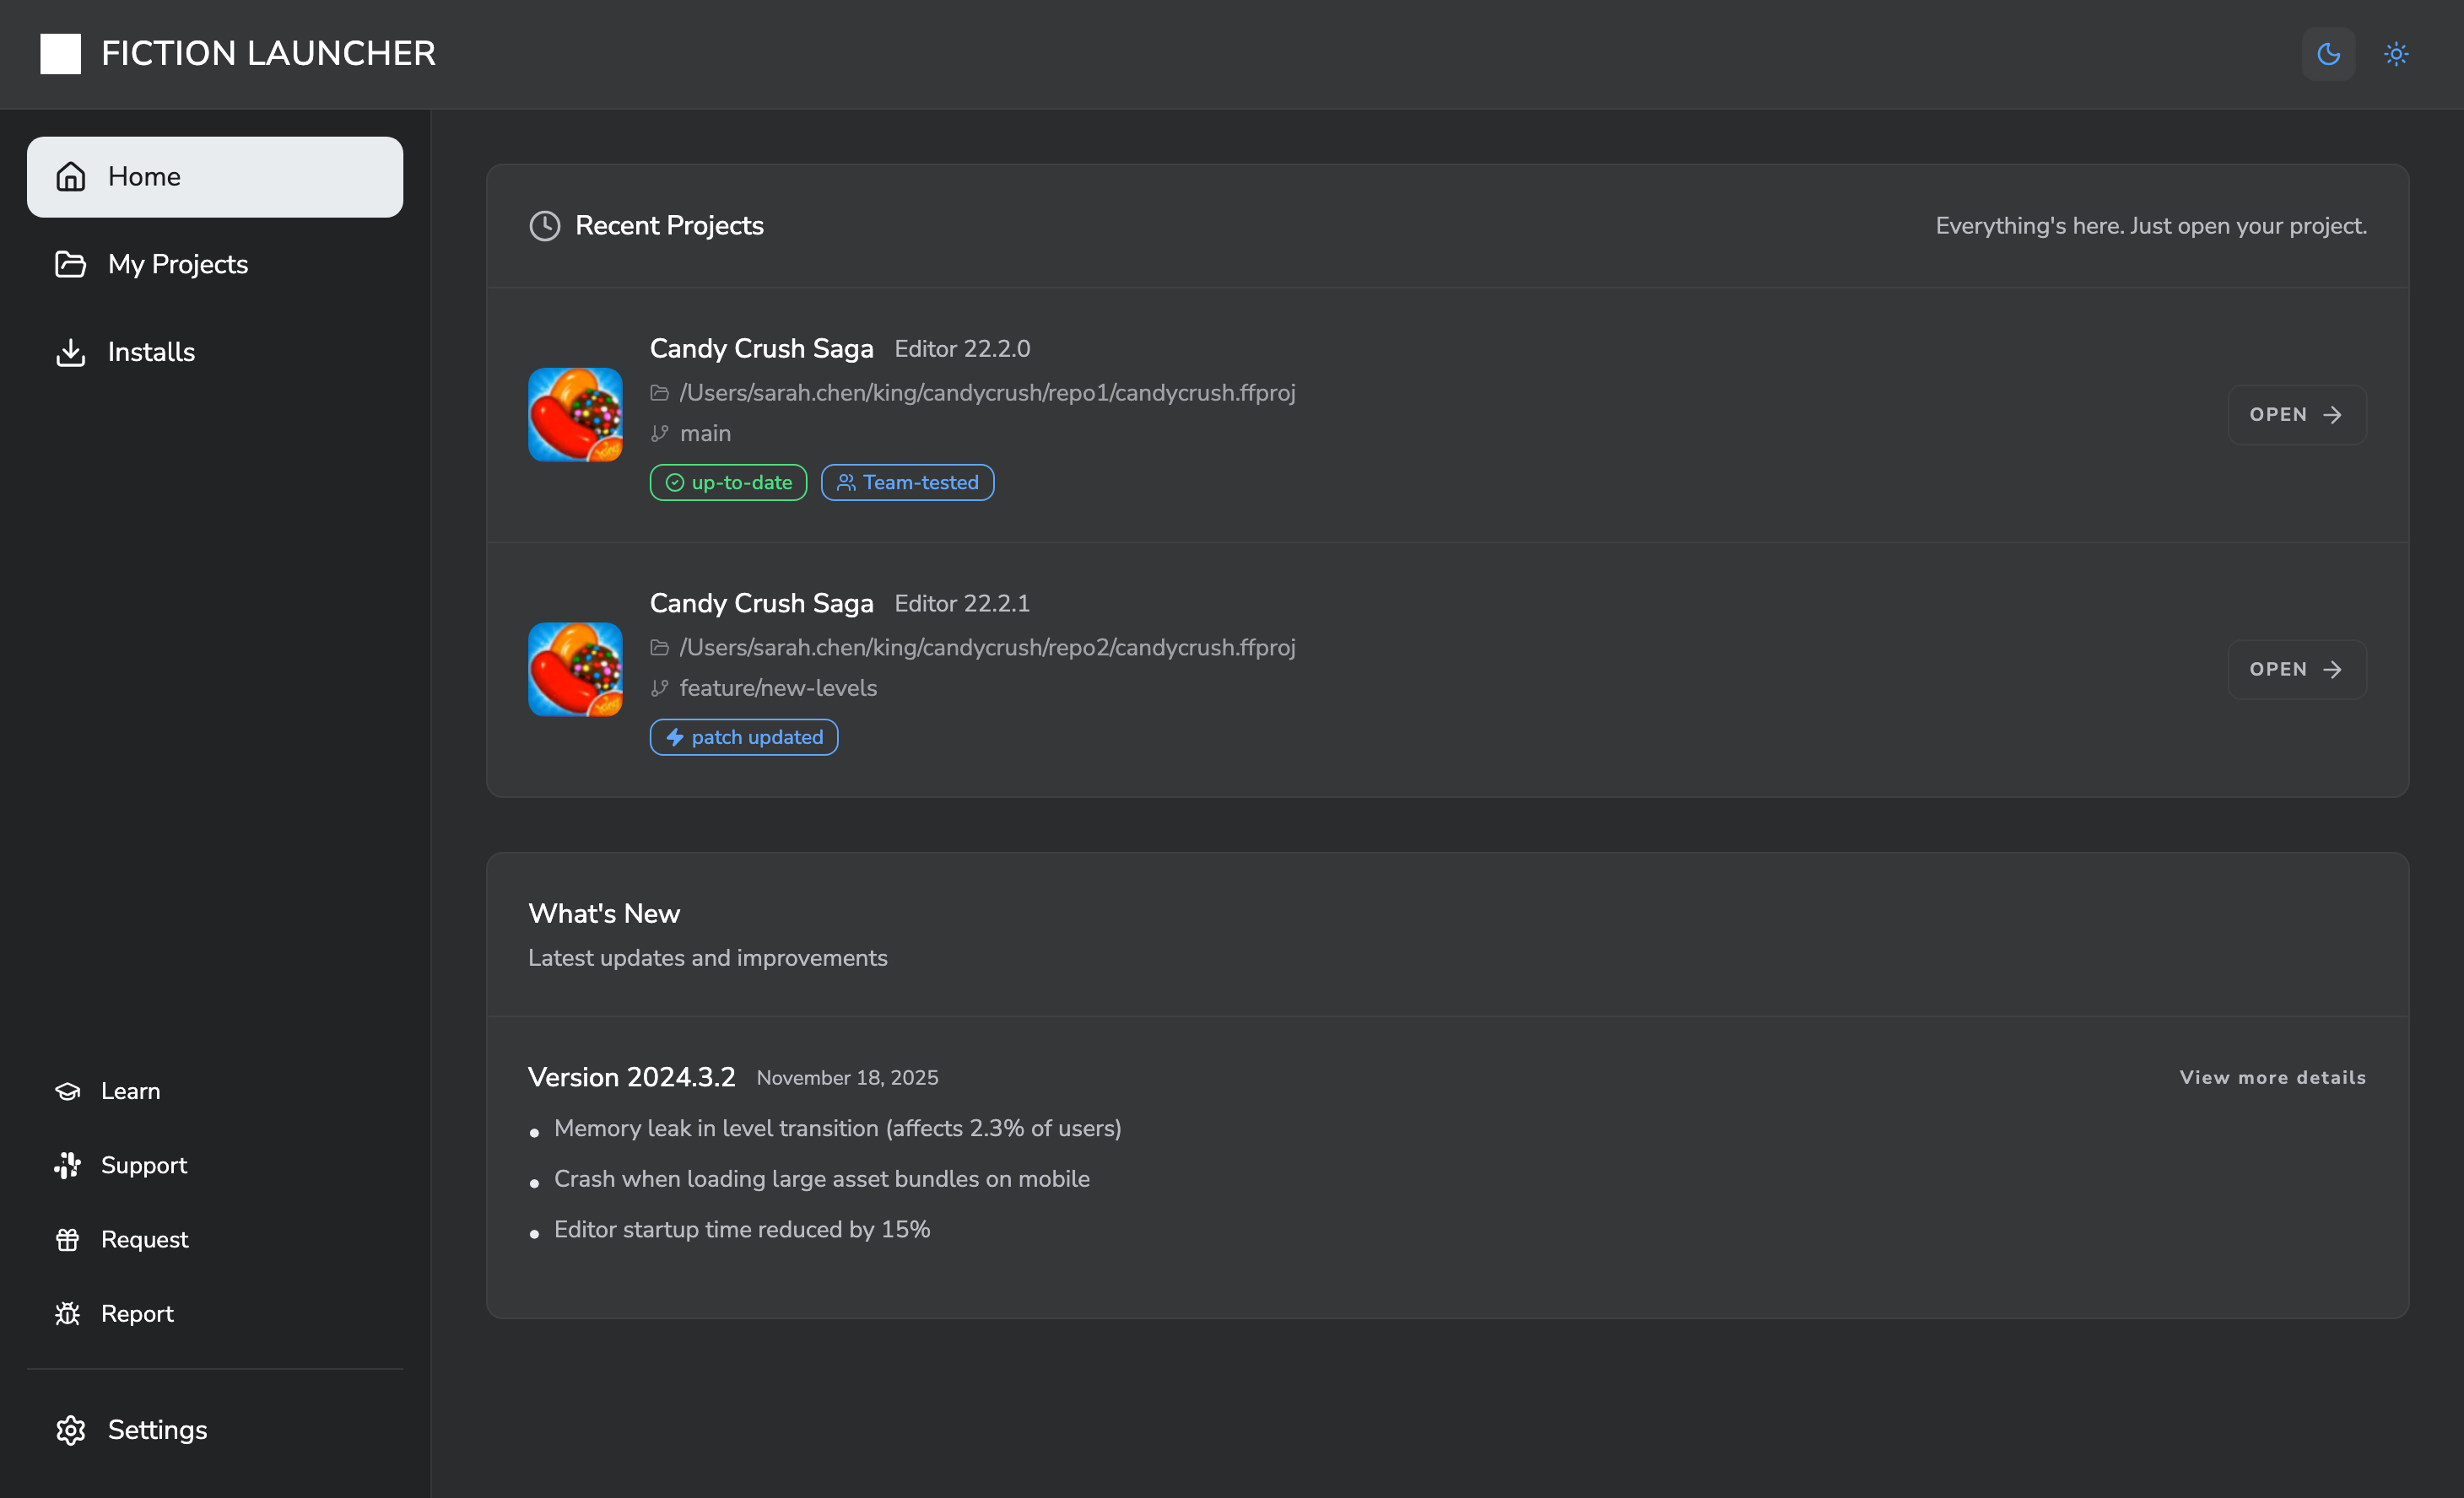Click the Memory leak in level transition note
This screenshot has width=2464, height=1498.
pyautogui.click(x=837, y=1129)
